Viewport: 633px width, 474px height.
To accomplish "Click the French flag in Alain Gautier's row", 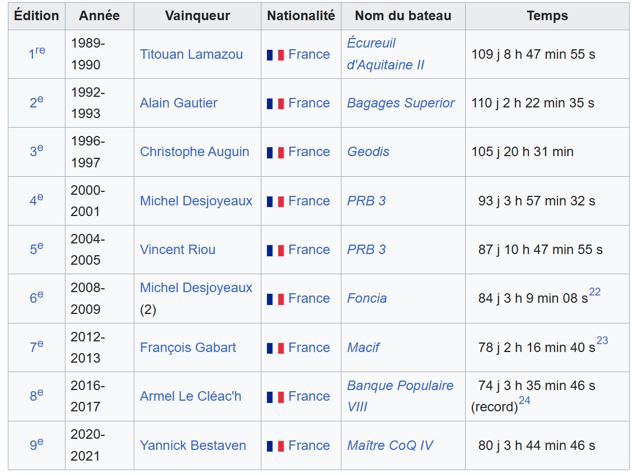I will coord(275,104).
